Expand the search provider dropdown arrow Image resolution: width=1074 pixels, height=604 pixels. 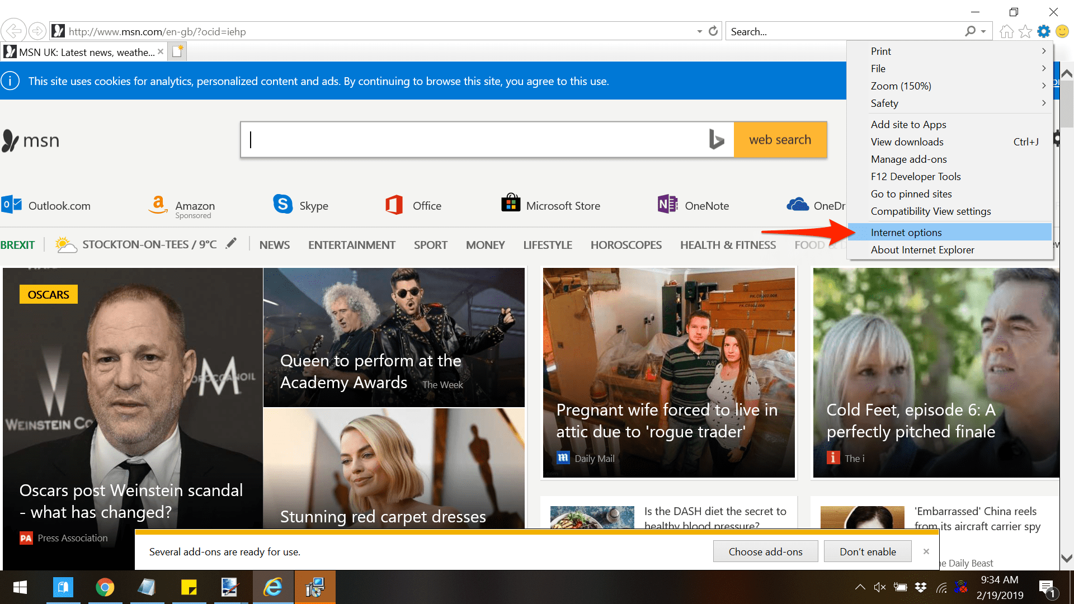[x=983, y=31]
